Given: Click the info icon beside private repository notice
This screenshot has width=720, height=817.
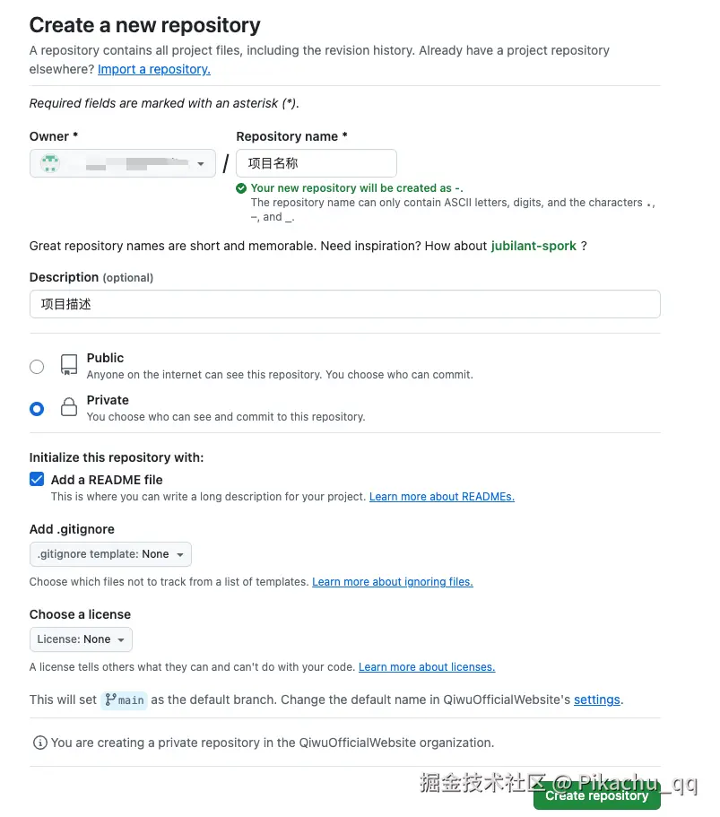Looking at the screenshot, I should coord(39,743).
